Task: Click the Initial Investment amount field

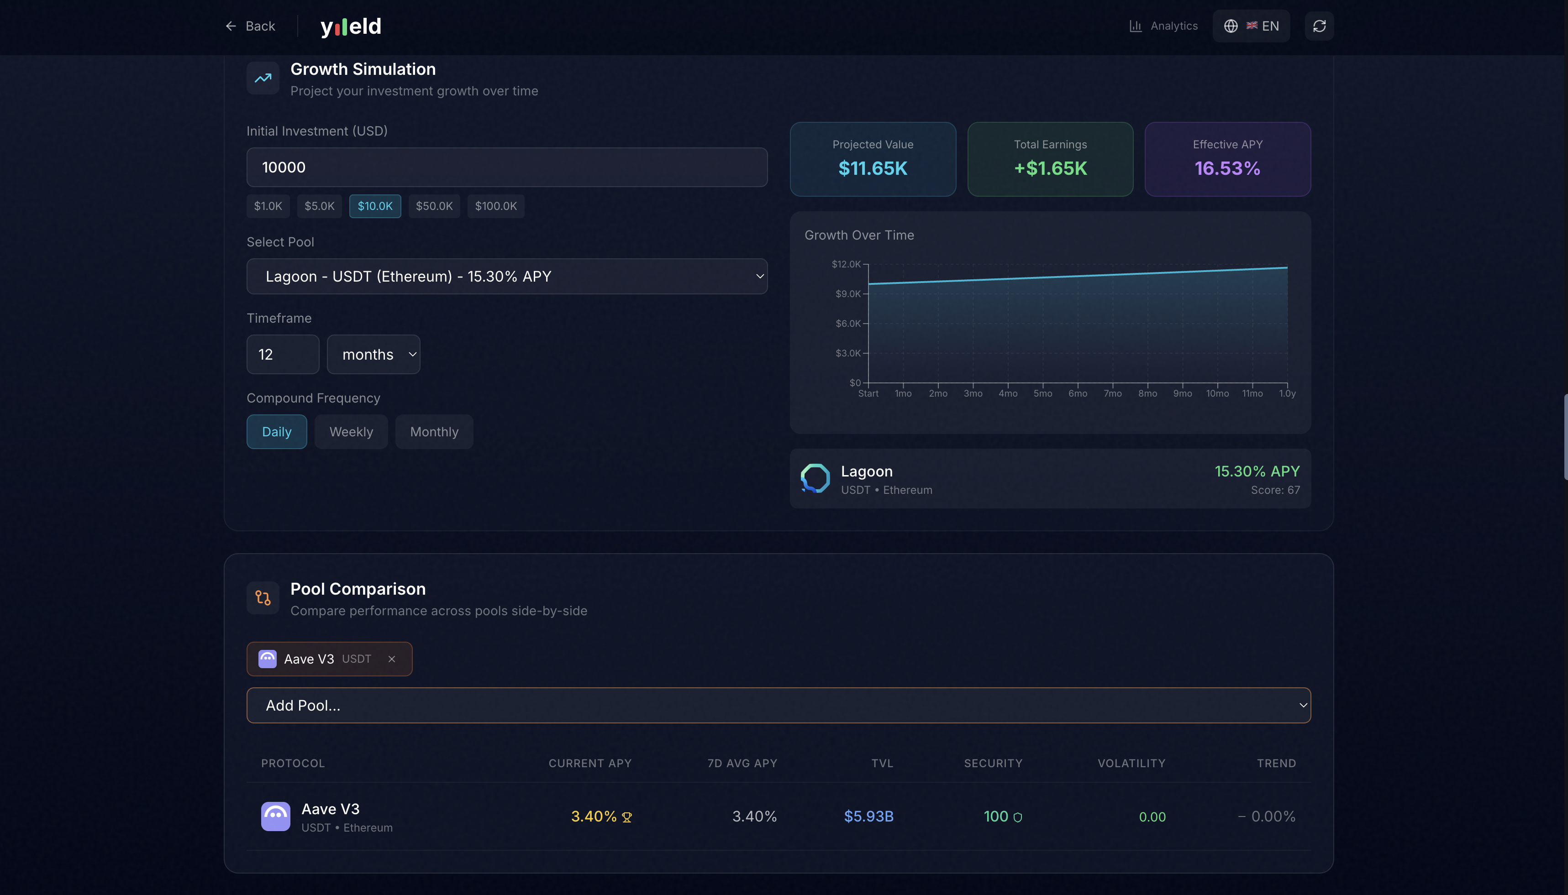Action: pos(505,167)
